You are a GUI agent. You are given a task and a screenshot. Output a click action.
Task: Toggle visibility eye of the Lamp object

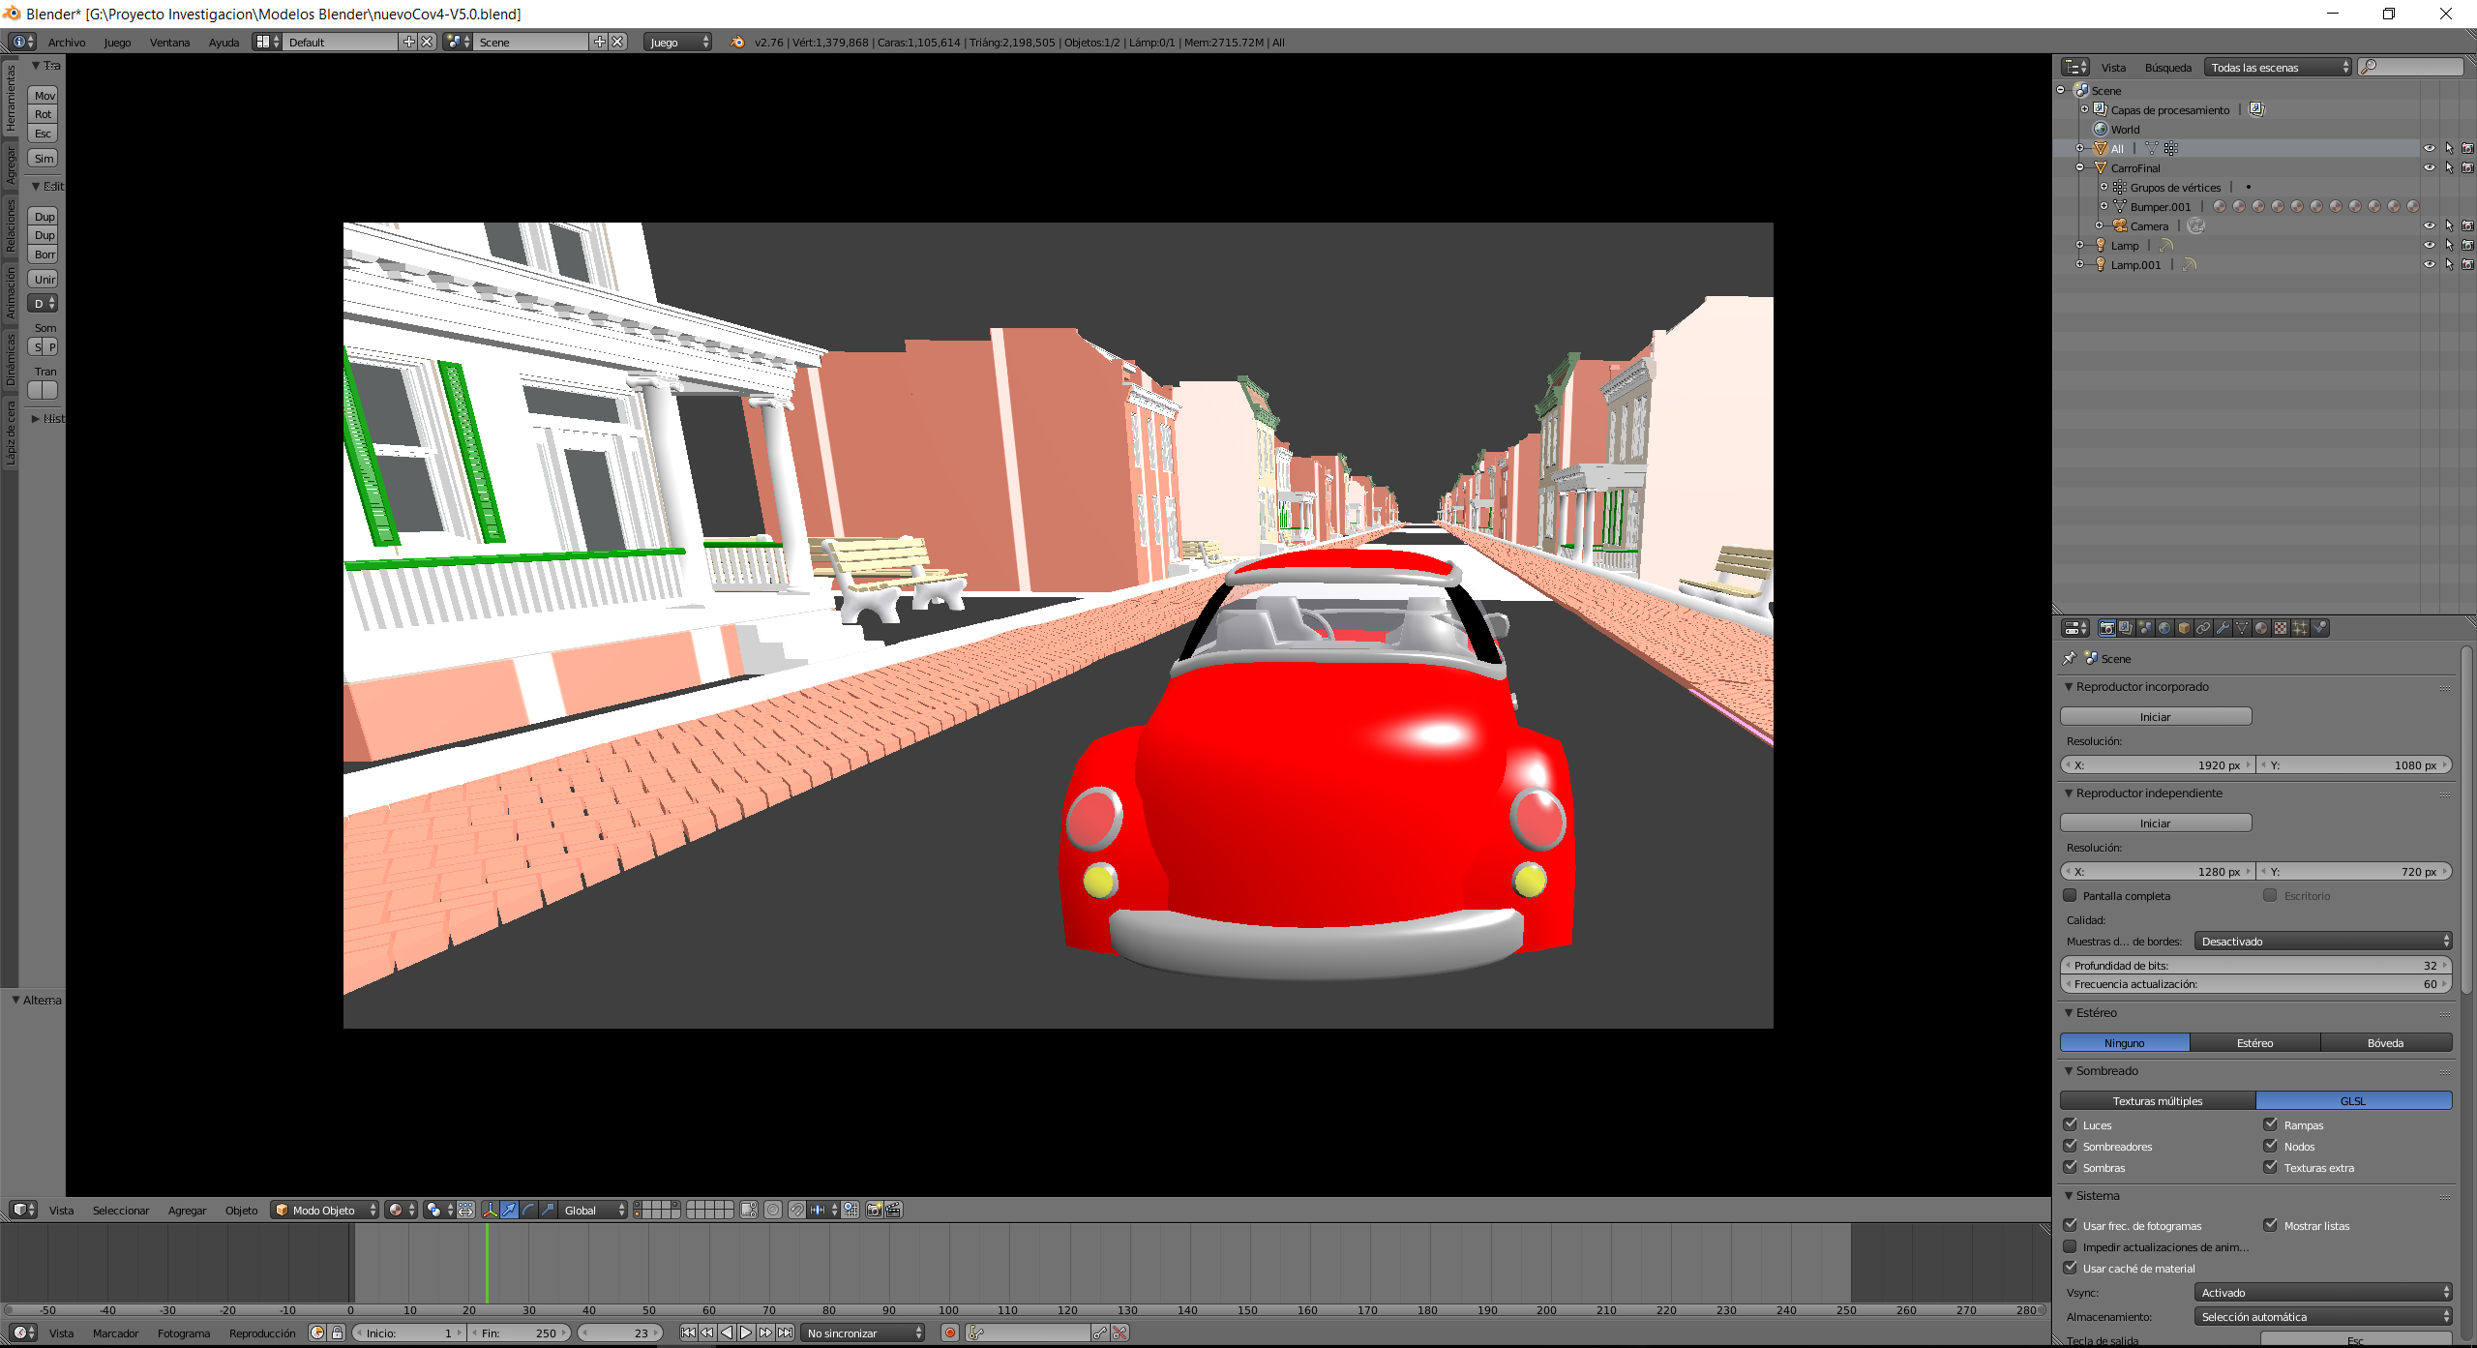click(x=2429, y=245)
